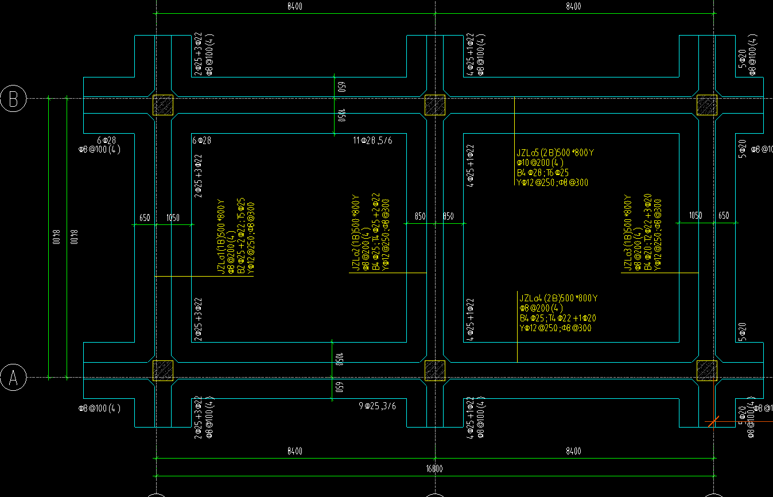Click the horizontal "Φ8@200(4)" under JZLa4
773x497 pixels.
[x=541, y=309]
